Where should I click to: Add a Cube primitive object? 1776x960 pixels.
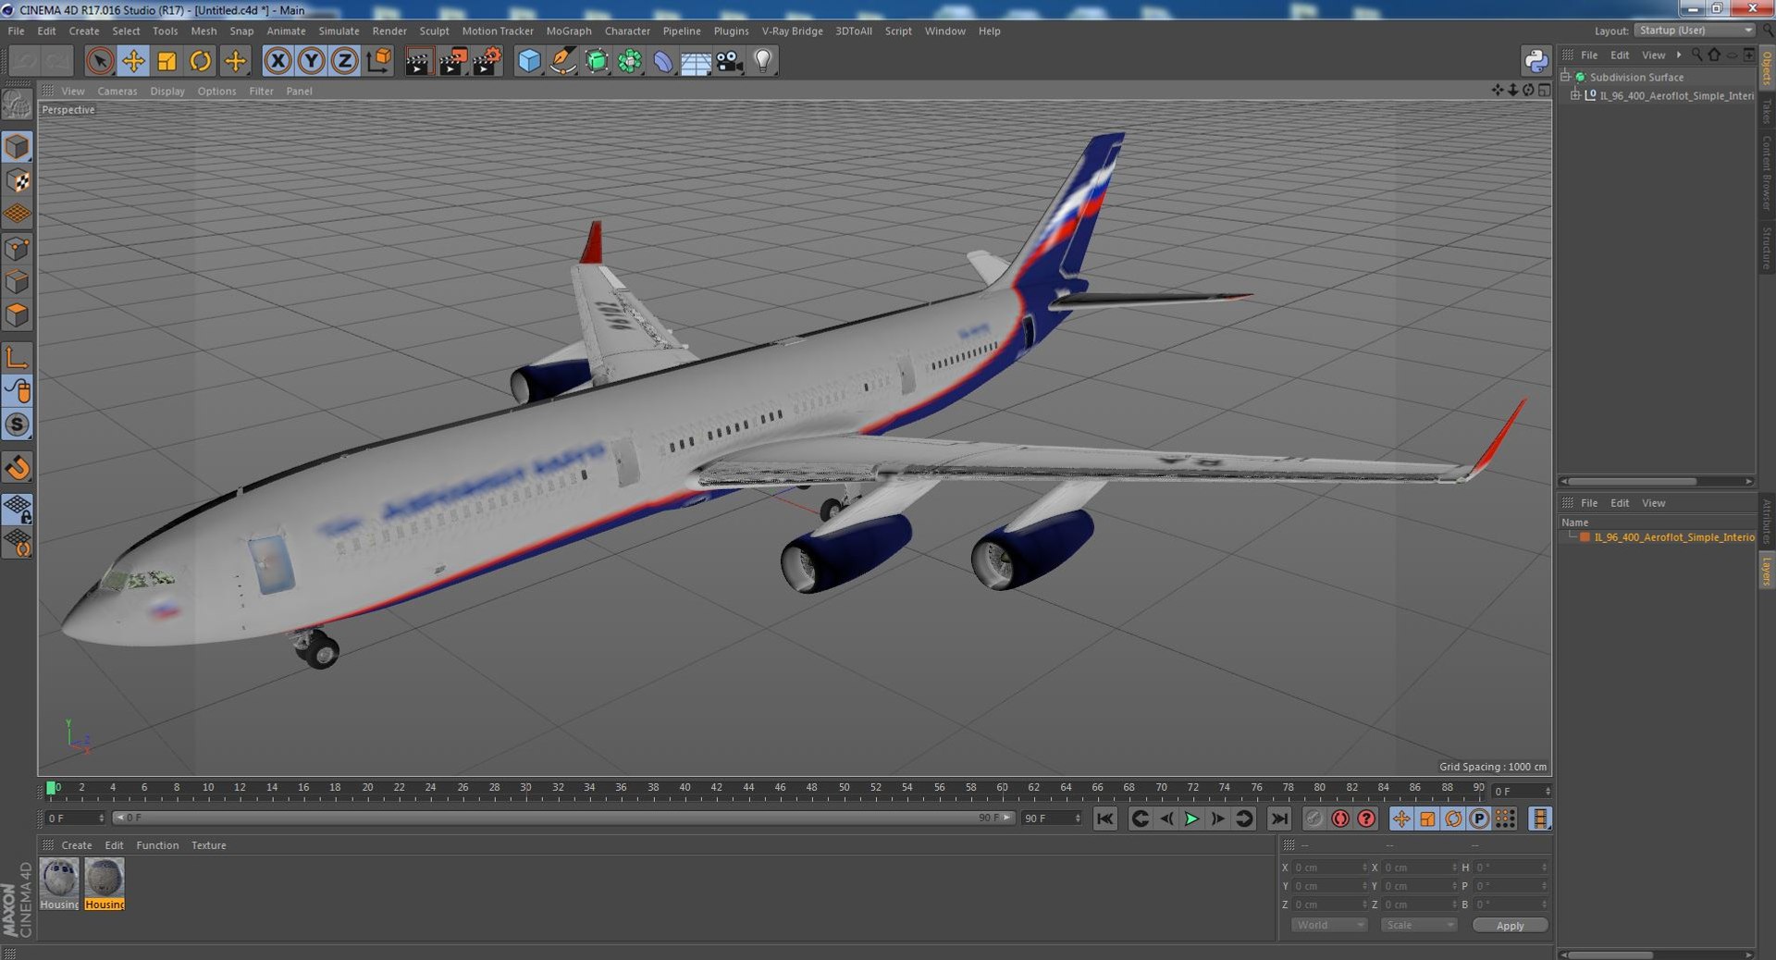pyautogui.click(x=529, y=61)
